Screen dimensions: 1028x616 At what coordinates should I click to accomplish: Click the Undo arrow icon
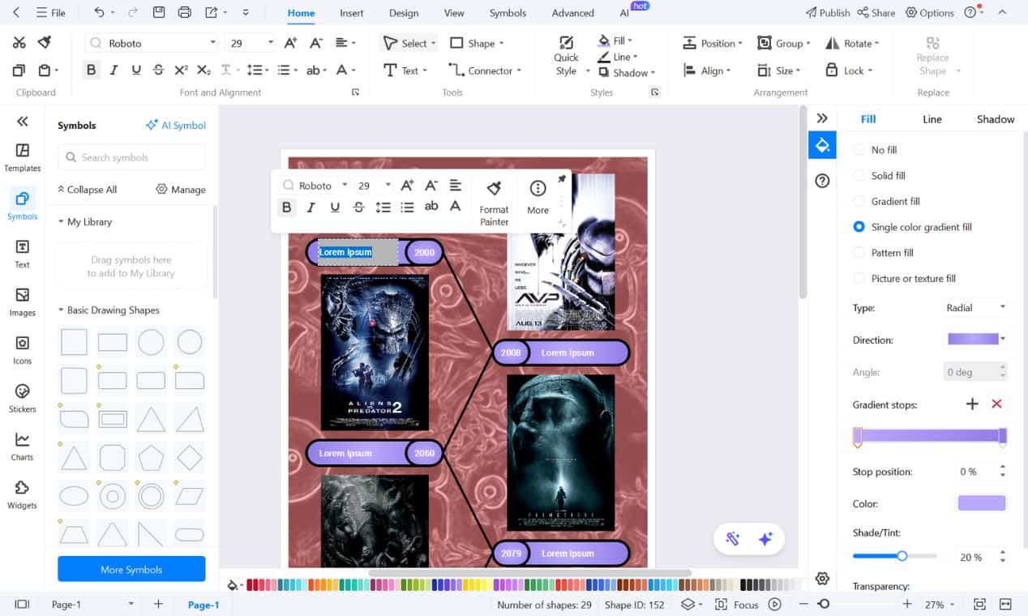click(99, 12)
